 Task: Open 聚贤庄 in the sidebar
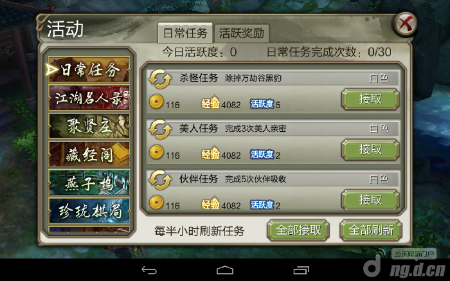click(89, 126)
